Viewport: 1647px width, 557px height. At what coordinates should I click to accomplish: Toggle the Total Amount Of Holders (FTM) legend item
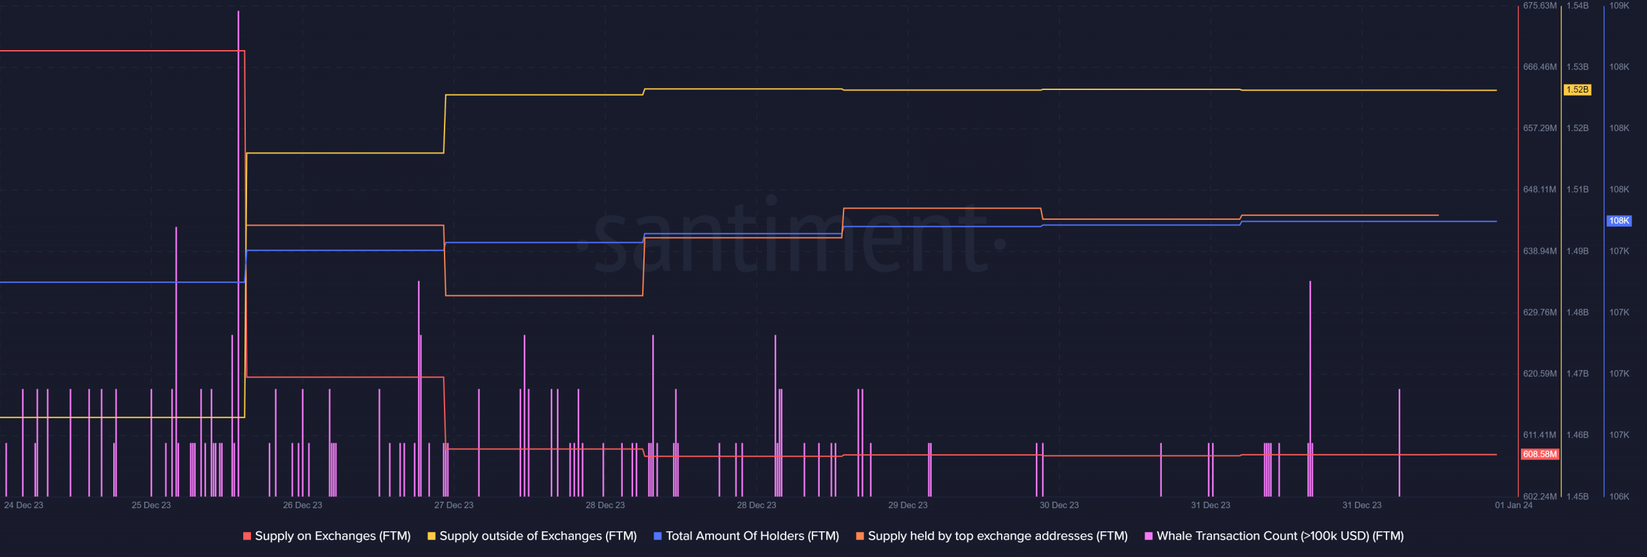pyautogui.click(x=746, y=536)
